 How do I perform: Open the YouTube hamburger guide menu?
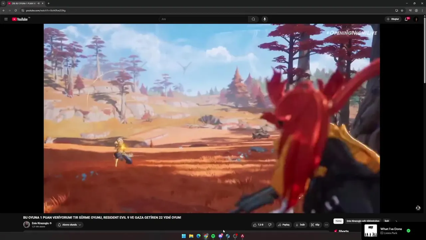click(x=6, y=19)
